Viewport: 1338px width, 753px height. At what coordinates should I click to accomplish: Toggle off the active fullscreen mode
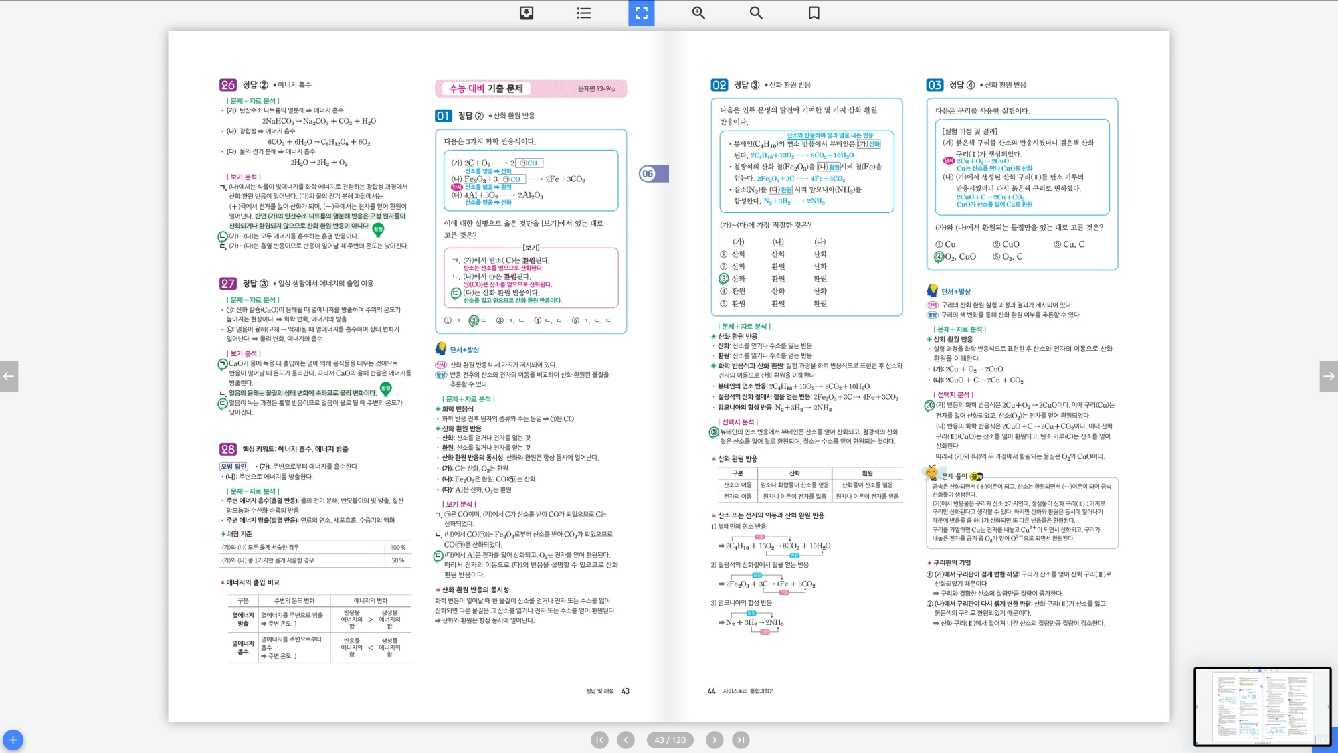pos(641,13)
